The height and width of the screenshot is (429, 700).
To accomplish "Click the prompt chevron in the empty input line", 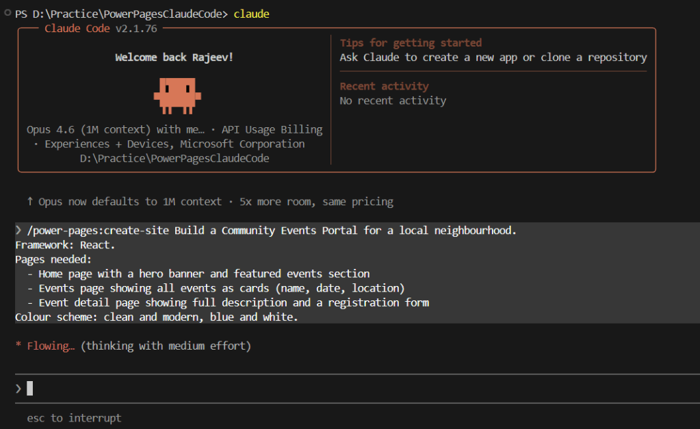I will [x=18, y=389].
